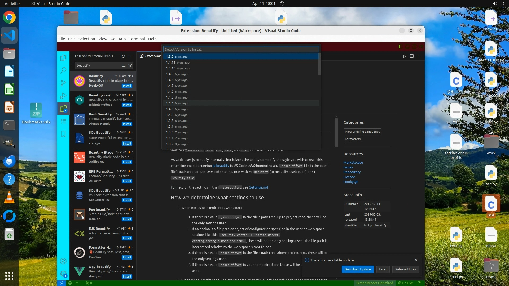Click the Select Version to Install field

click(x=241, y=49)
